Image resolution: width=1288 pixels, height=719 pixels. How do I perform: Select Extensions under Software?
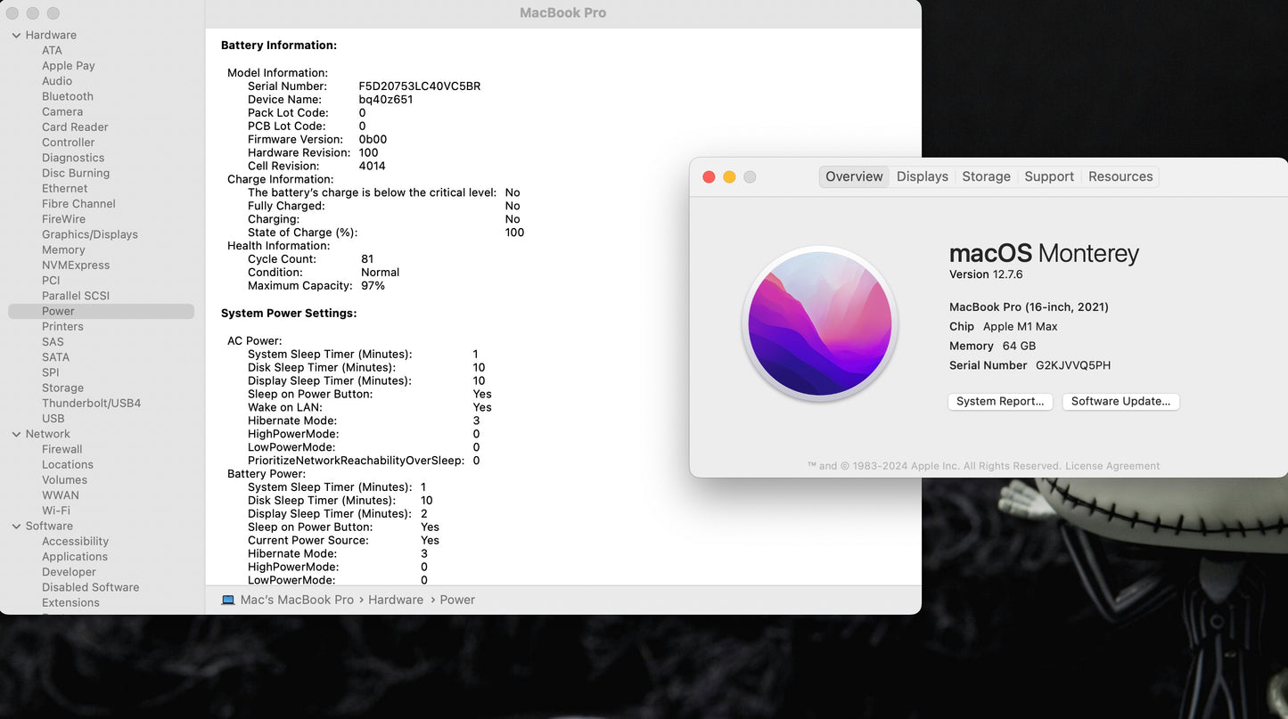coord(70,603)
